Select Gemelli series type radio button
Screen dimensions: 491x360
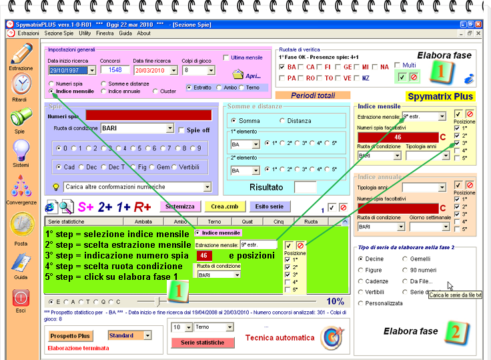coord(405,259)
